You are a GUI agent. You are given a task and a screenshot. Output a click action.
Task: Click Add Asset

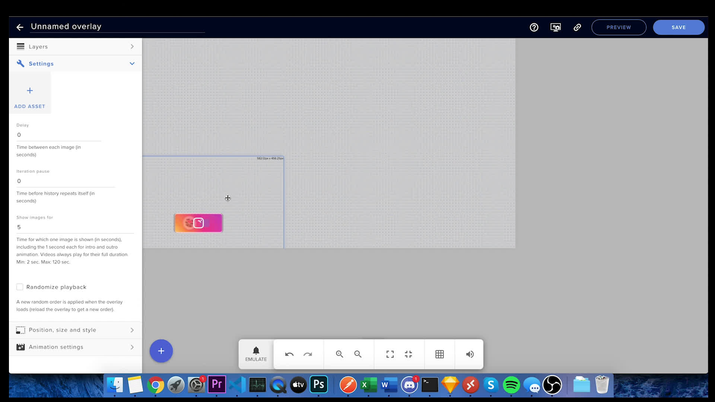[30, 96]
